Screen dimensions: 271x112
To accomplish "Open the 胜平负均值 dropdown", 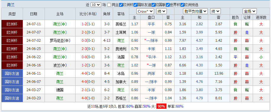I will (x=195, y=11).
